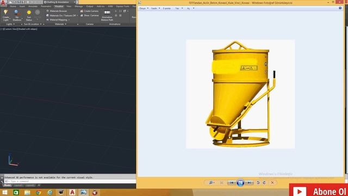348x196 pixels.
Task: Toggle Show Cameras in the ribbon
Action: point(89,15)
